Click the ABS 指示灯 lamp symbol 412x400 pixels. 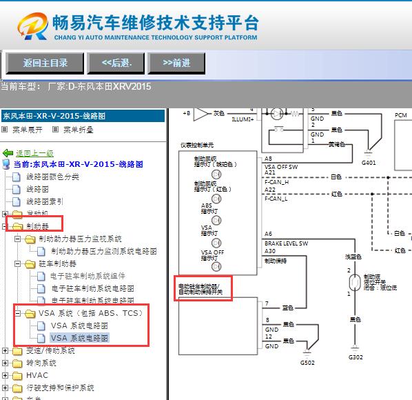pos(216,220)
